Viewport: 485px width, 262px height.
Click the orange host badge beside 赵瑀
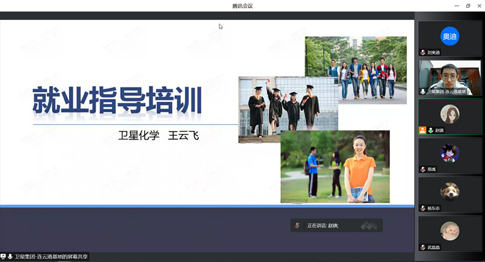(x=423, y=130)
